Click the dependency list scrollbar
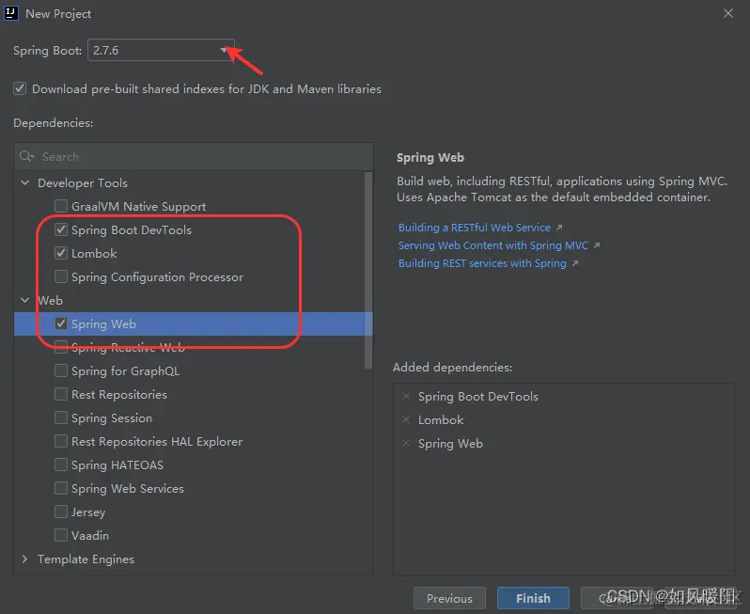 point(367,271)
